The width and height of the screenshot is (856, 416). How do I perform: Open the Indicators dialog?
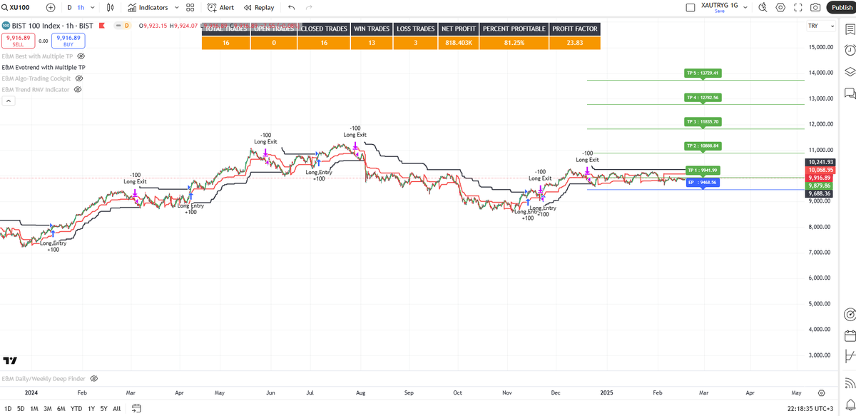(148, 7)
